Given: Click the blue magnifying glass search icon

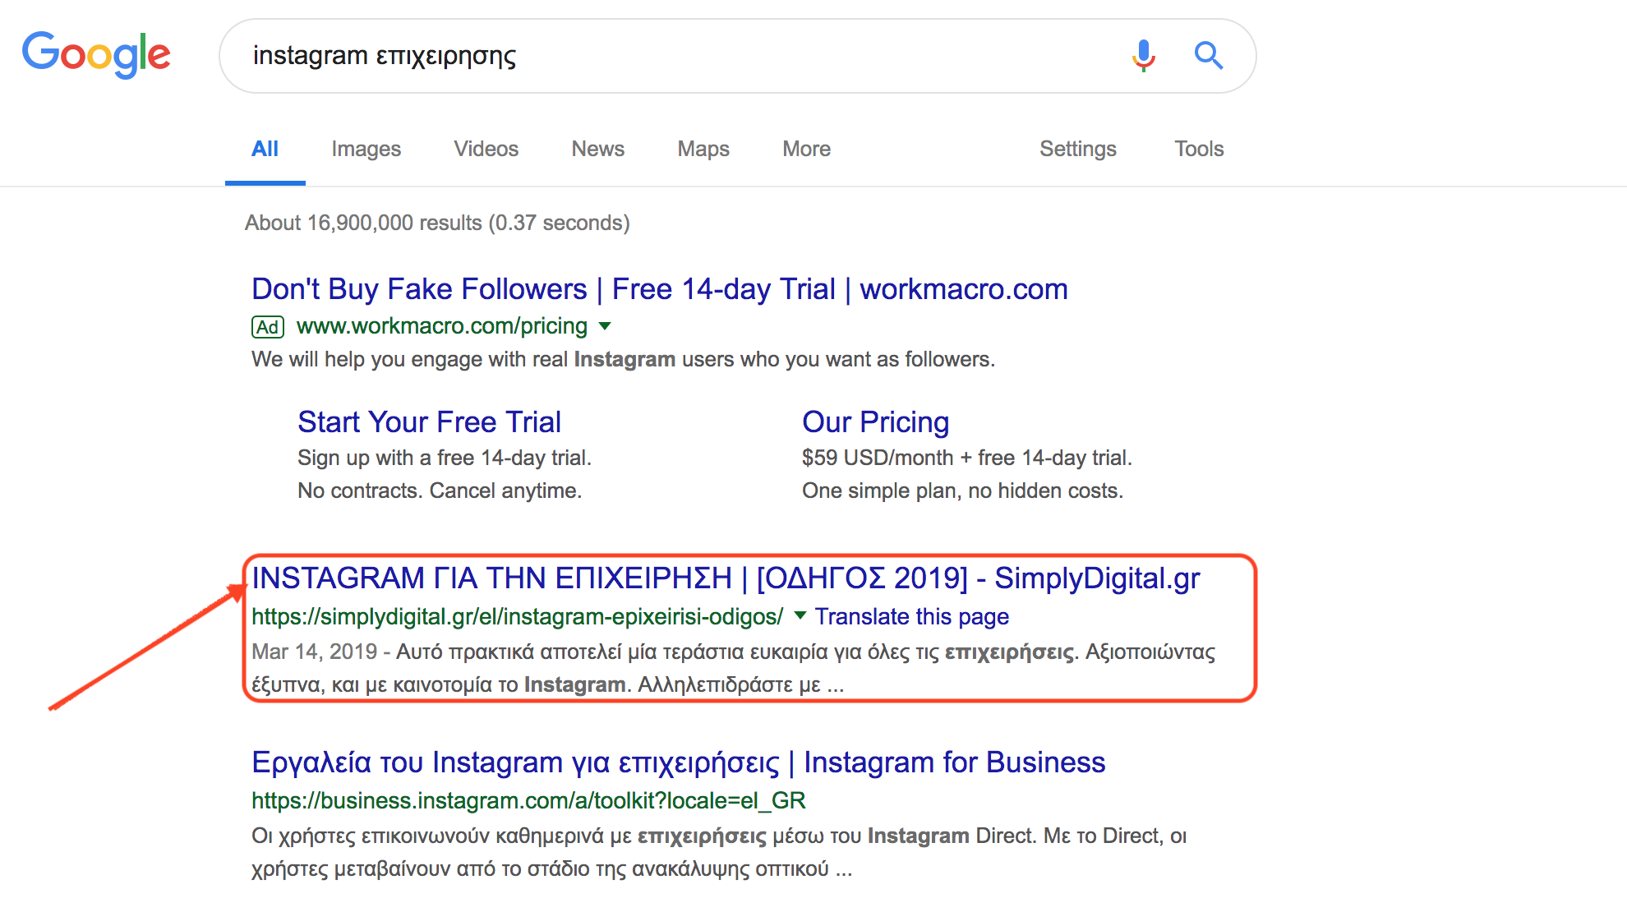Looking at the screenshot, I should pyautogui.click(x=1208, y=56).
